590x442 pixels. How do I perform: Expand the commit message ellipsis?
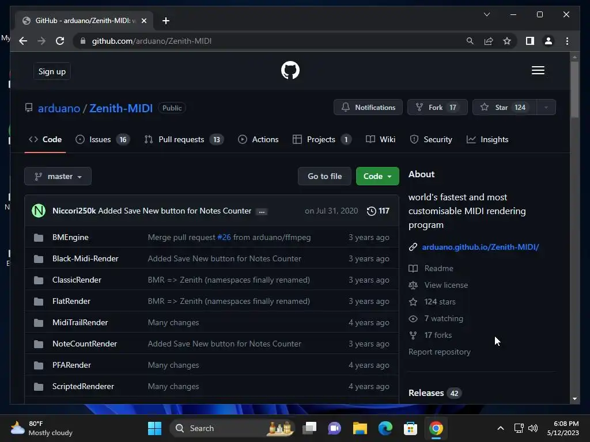pyautogui.click(x=262, y=212)
